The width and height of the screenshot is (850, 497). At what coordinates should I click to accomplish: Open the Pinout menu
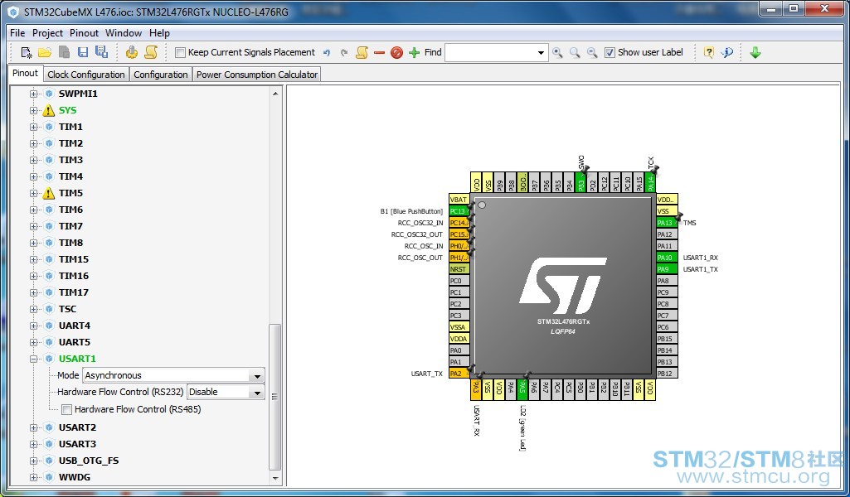click(x=84, y=33)
